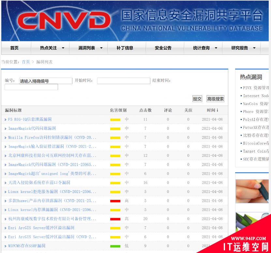
Task: Select the 漏洞列表 menu label
Action: [x=87, y=48]
